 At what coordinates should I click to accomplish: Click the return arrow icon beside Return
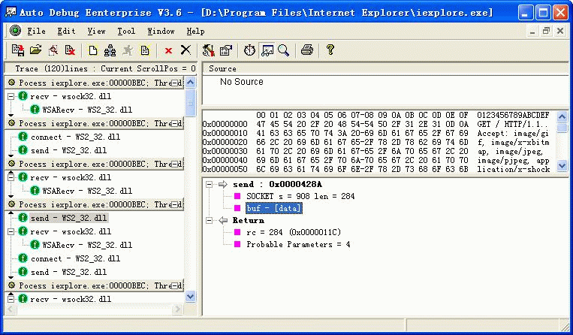coord(223,220)
